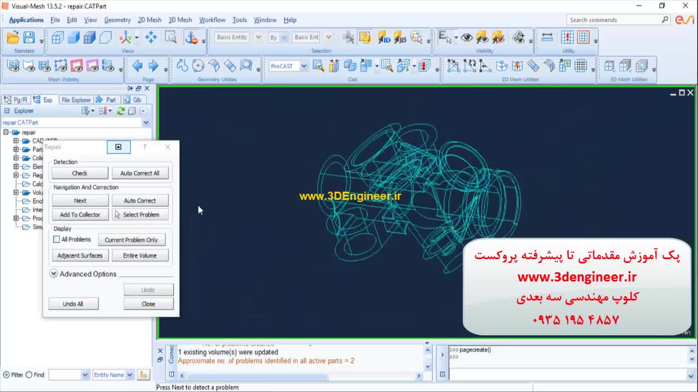Click the Search commands input field

click(x=613, y=20)
